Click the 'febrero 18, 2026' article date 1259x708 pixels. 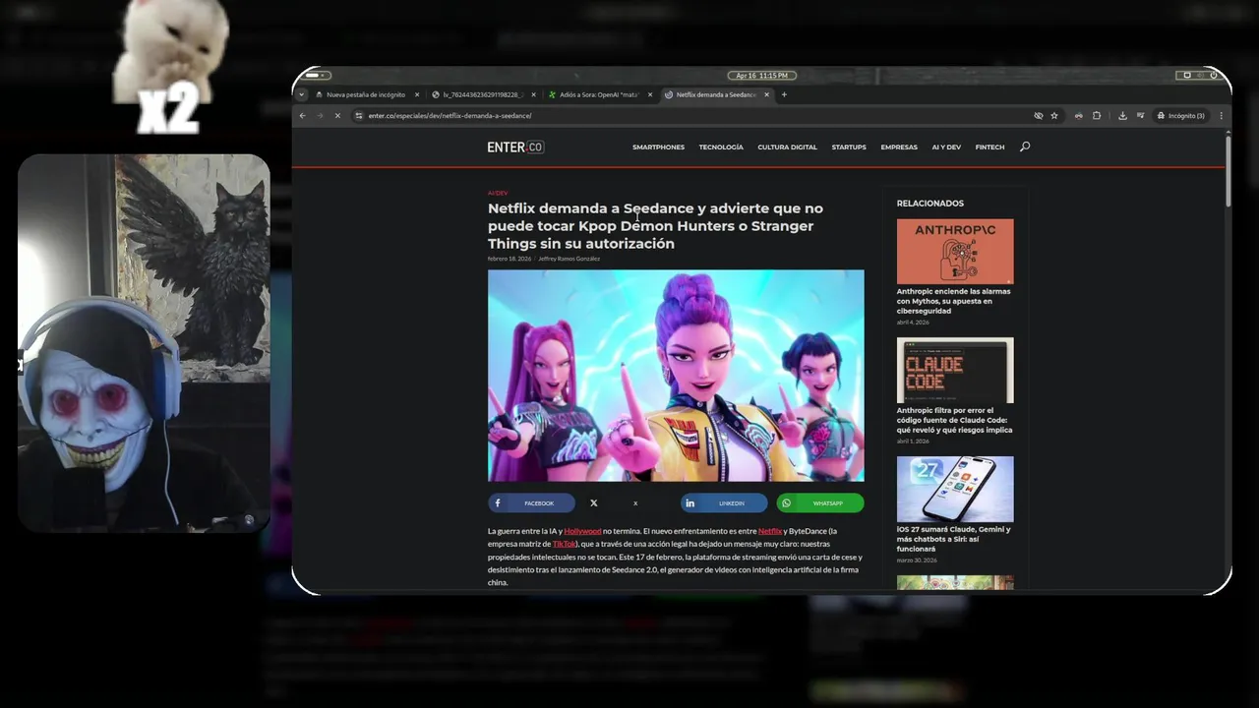[x=510, y=259]
